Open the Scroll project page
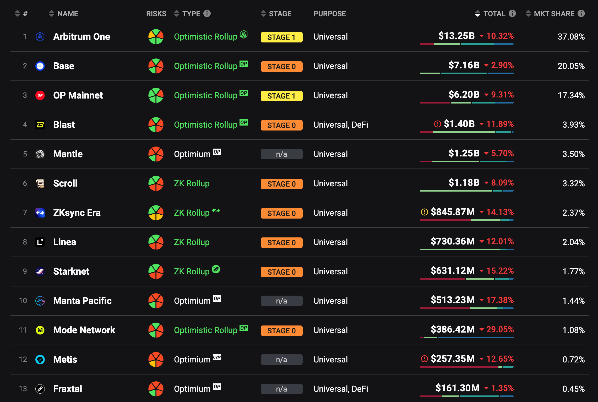Image resolution: width=598 pixels, height=402 pixels. [x=65, y=183]
